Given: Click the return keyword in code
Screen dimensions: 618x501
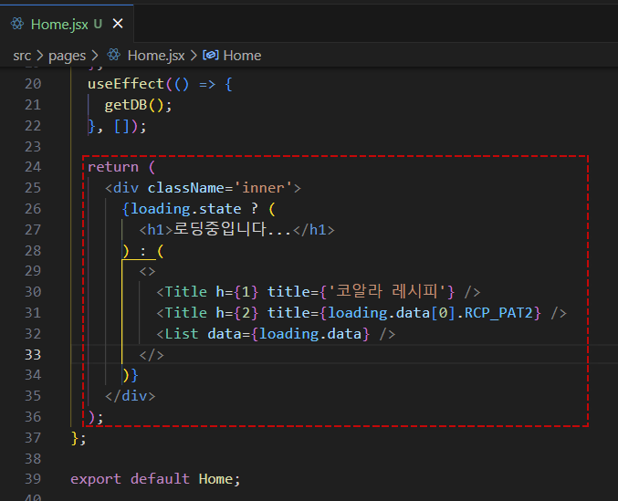Looking at the screenshot, I should coord(112,167).
